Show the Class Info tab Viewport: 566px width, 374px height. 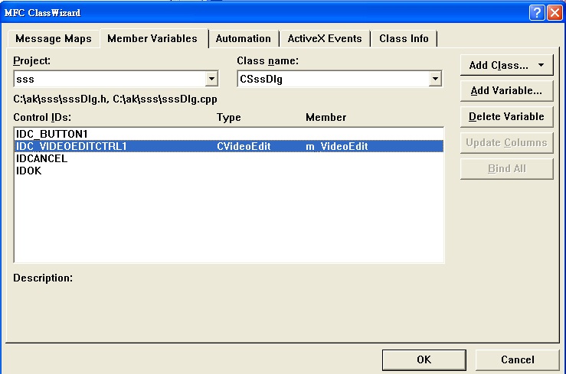point(404,39)
